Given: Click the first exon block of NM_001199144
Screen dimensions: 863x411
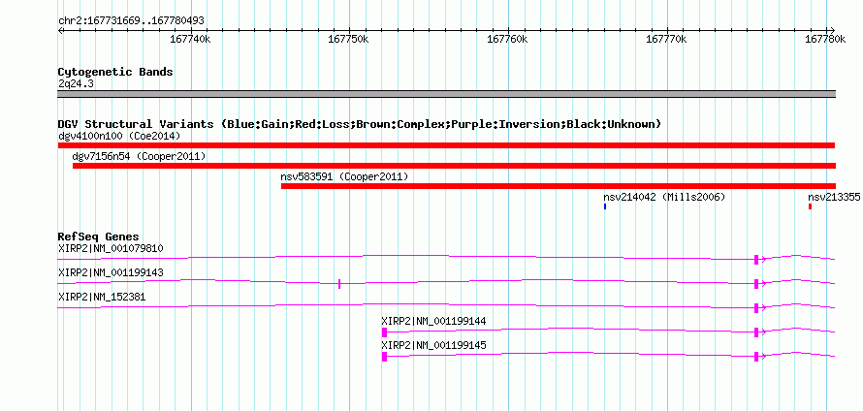Looking at the screenshot, I should 384,332.
